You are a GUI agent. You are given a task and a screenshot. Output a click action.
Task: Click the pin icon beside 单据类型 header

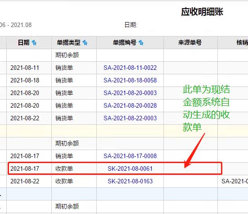coord(85,43)
